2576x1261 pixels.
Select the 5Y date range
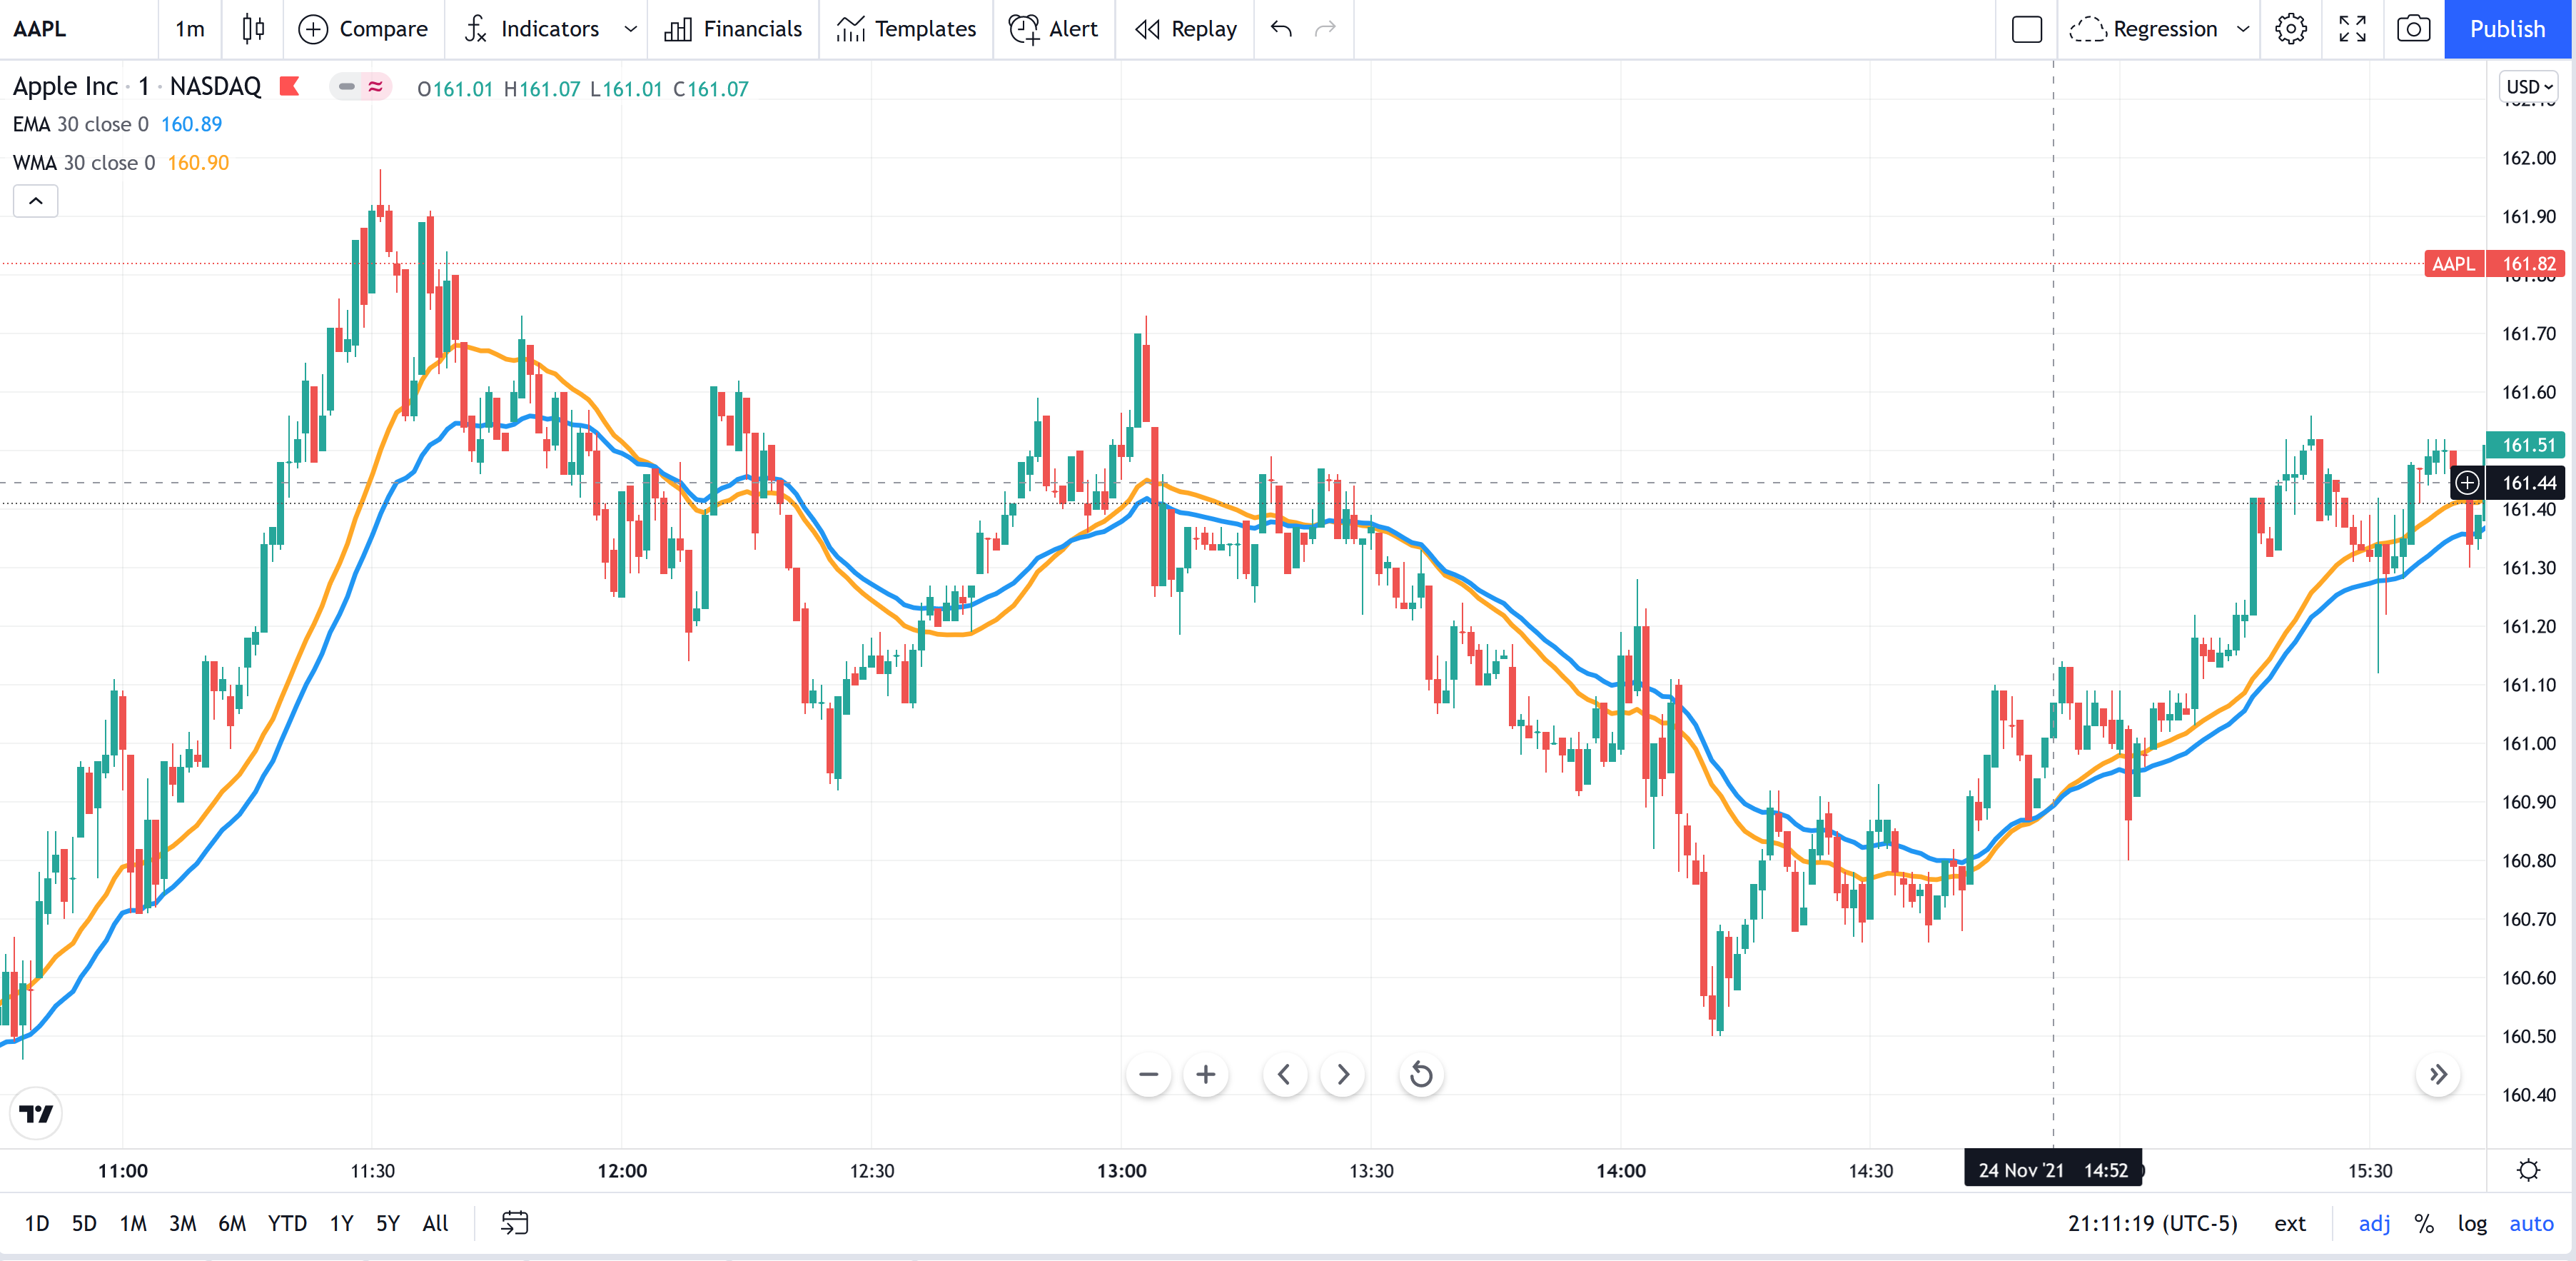pos(388,1223)
